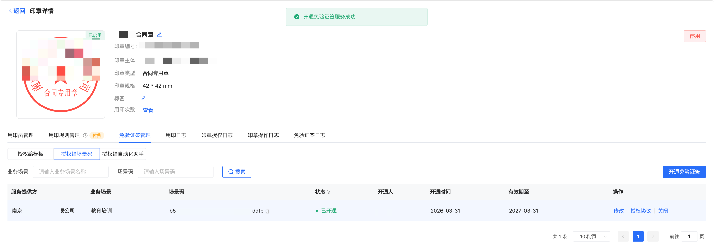This screenshot has height=247, width=714.
Task: Focus the 场景码 input field
Action: click(175, 172)
